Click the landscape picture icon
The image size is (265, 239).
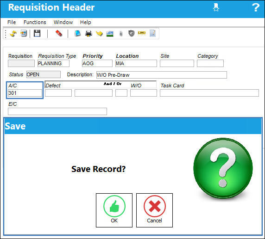pyautogui.click(x=110, y=34)
